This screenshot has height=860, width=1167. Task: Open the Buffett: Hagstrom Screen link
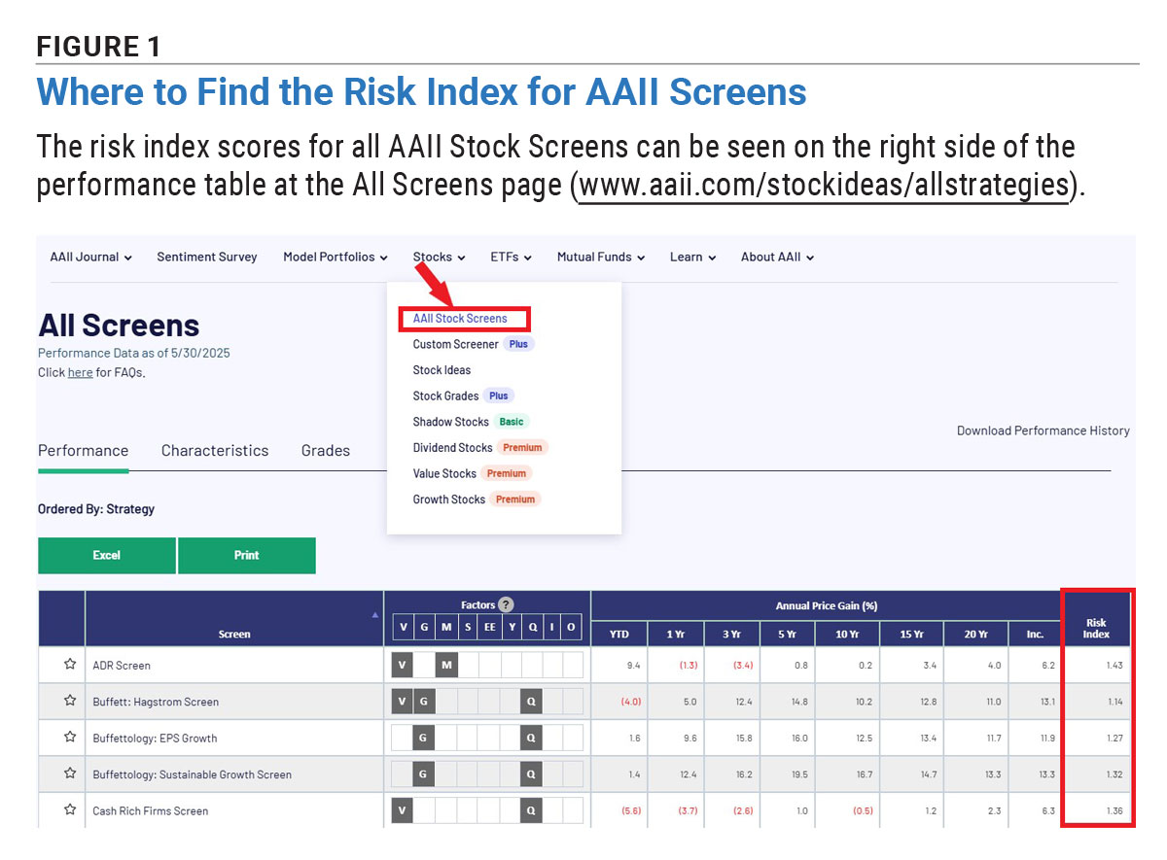point(156,702)
